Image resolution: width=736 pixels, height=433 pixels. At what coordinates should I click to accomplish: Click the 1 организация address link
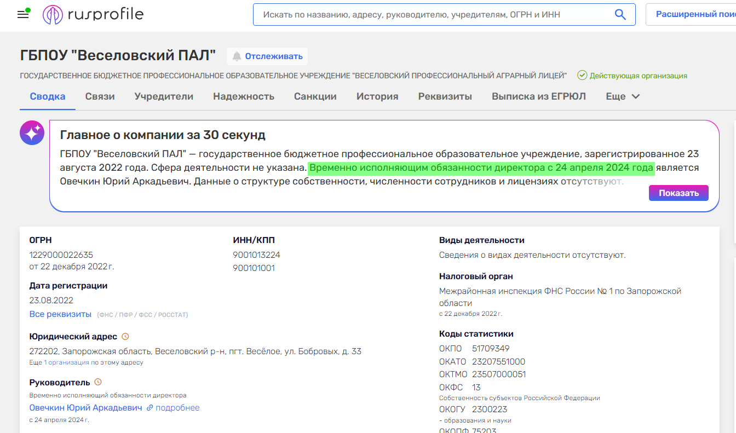pyautogui.click(x=66, y=362)
